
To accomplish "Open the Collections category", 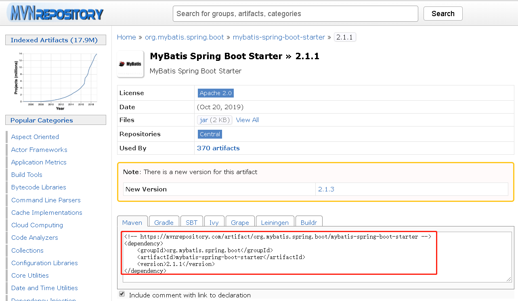I will (27, 250).
